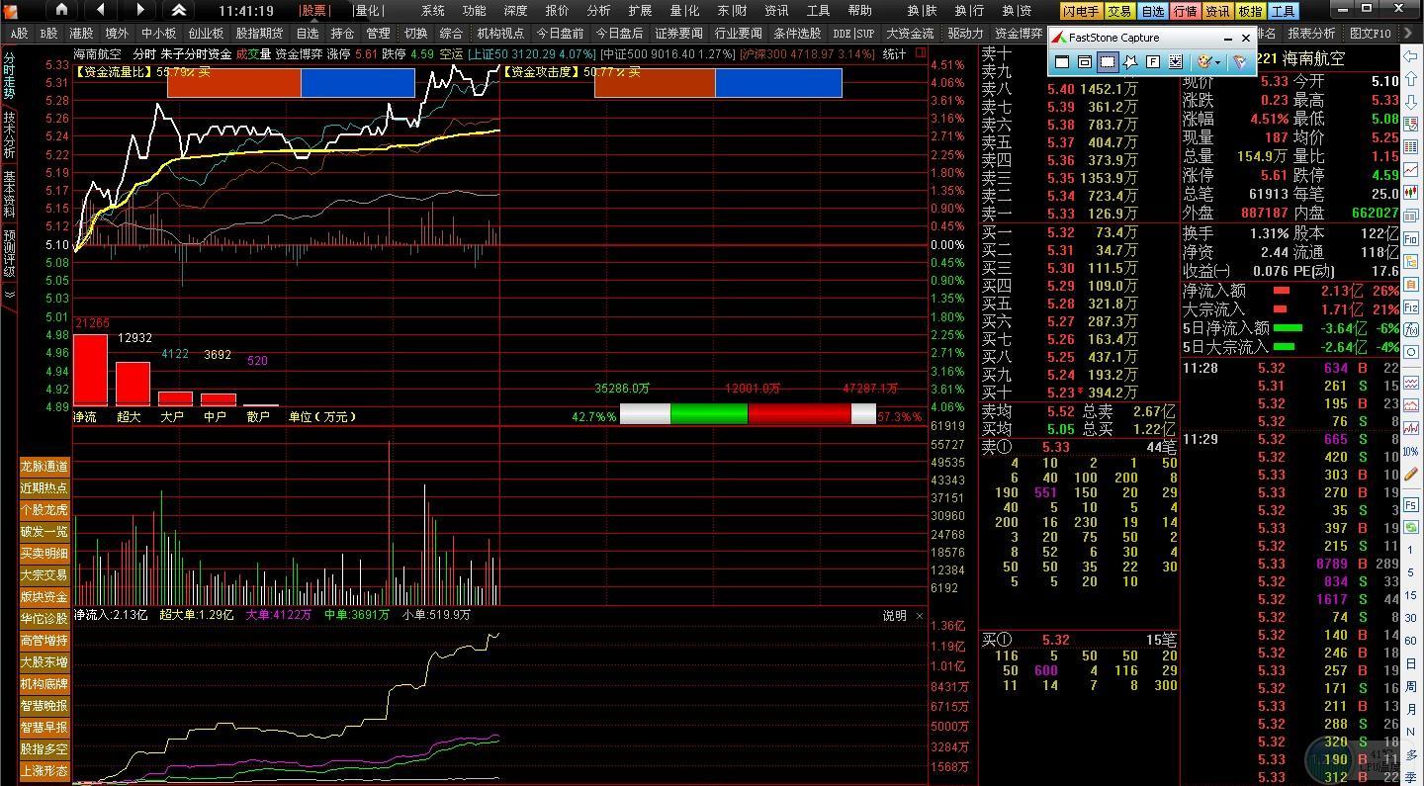This screenshot has width=1424, height=786.
Task: Switch to 月 monthly period in right sidebar
Action: [1411, 709]
